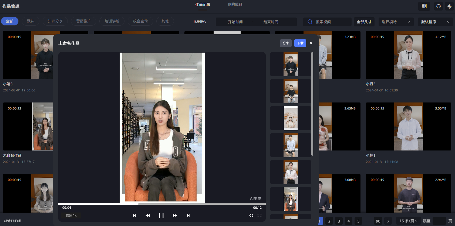Click the 小丹3 title text
455x226 pixels.
370,84
